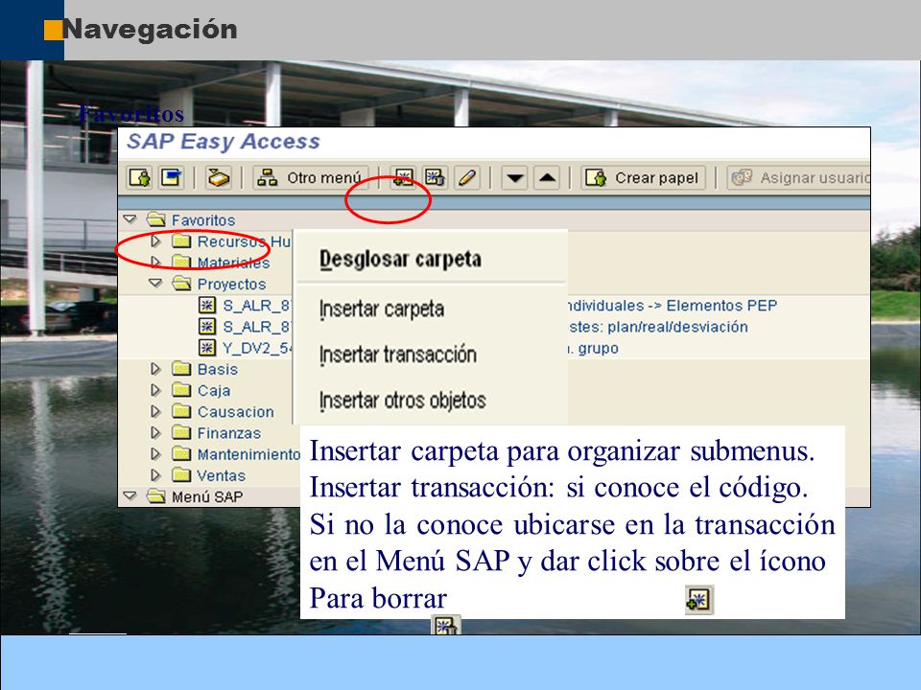
Task: Select the Menú SAP label
Action: point(207,497)
